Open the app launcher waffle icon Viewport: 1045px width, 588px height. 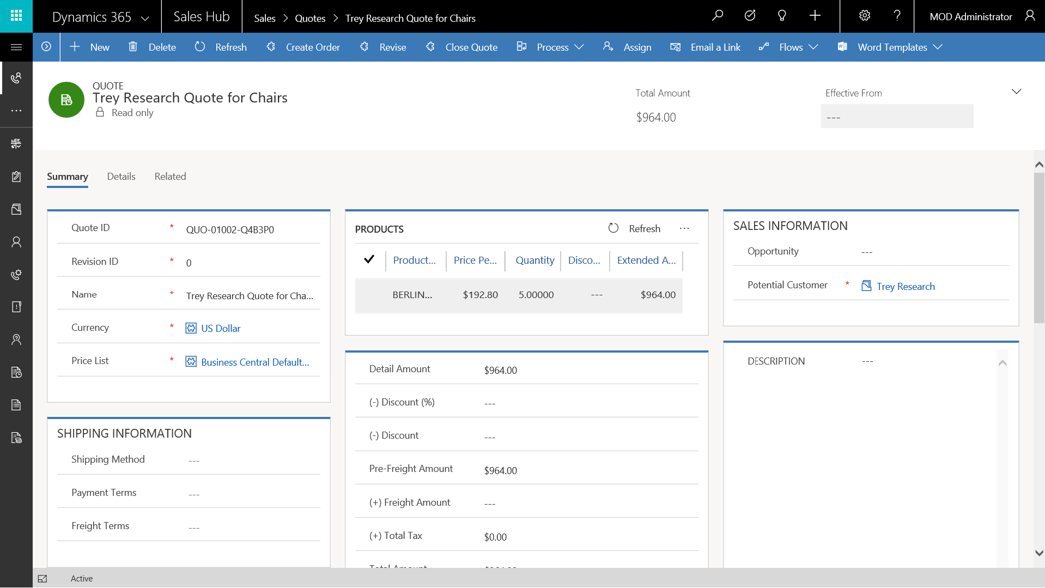16,16
